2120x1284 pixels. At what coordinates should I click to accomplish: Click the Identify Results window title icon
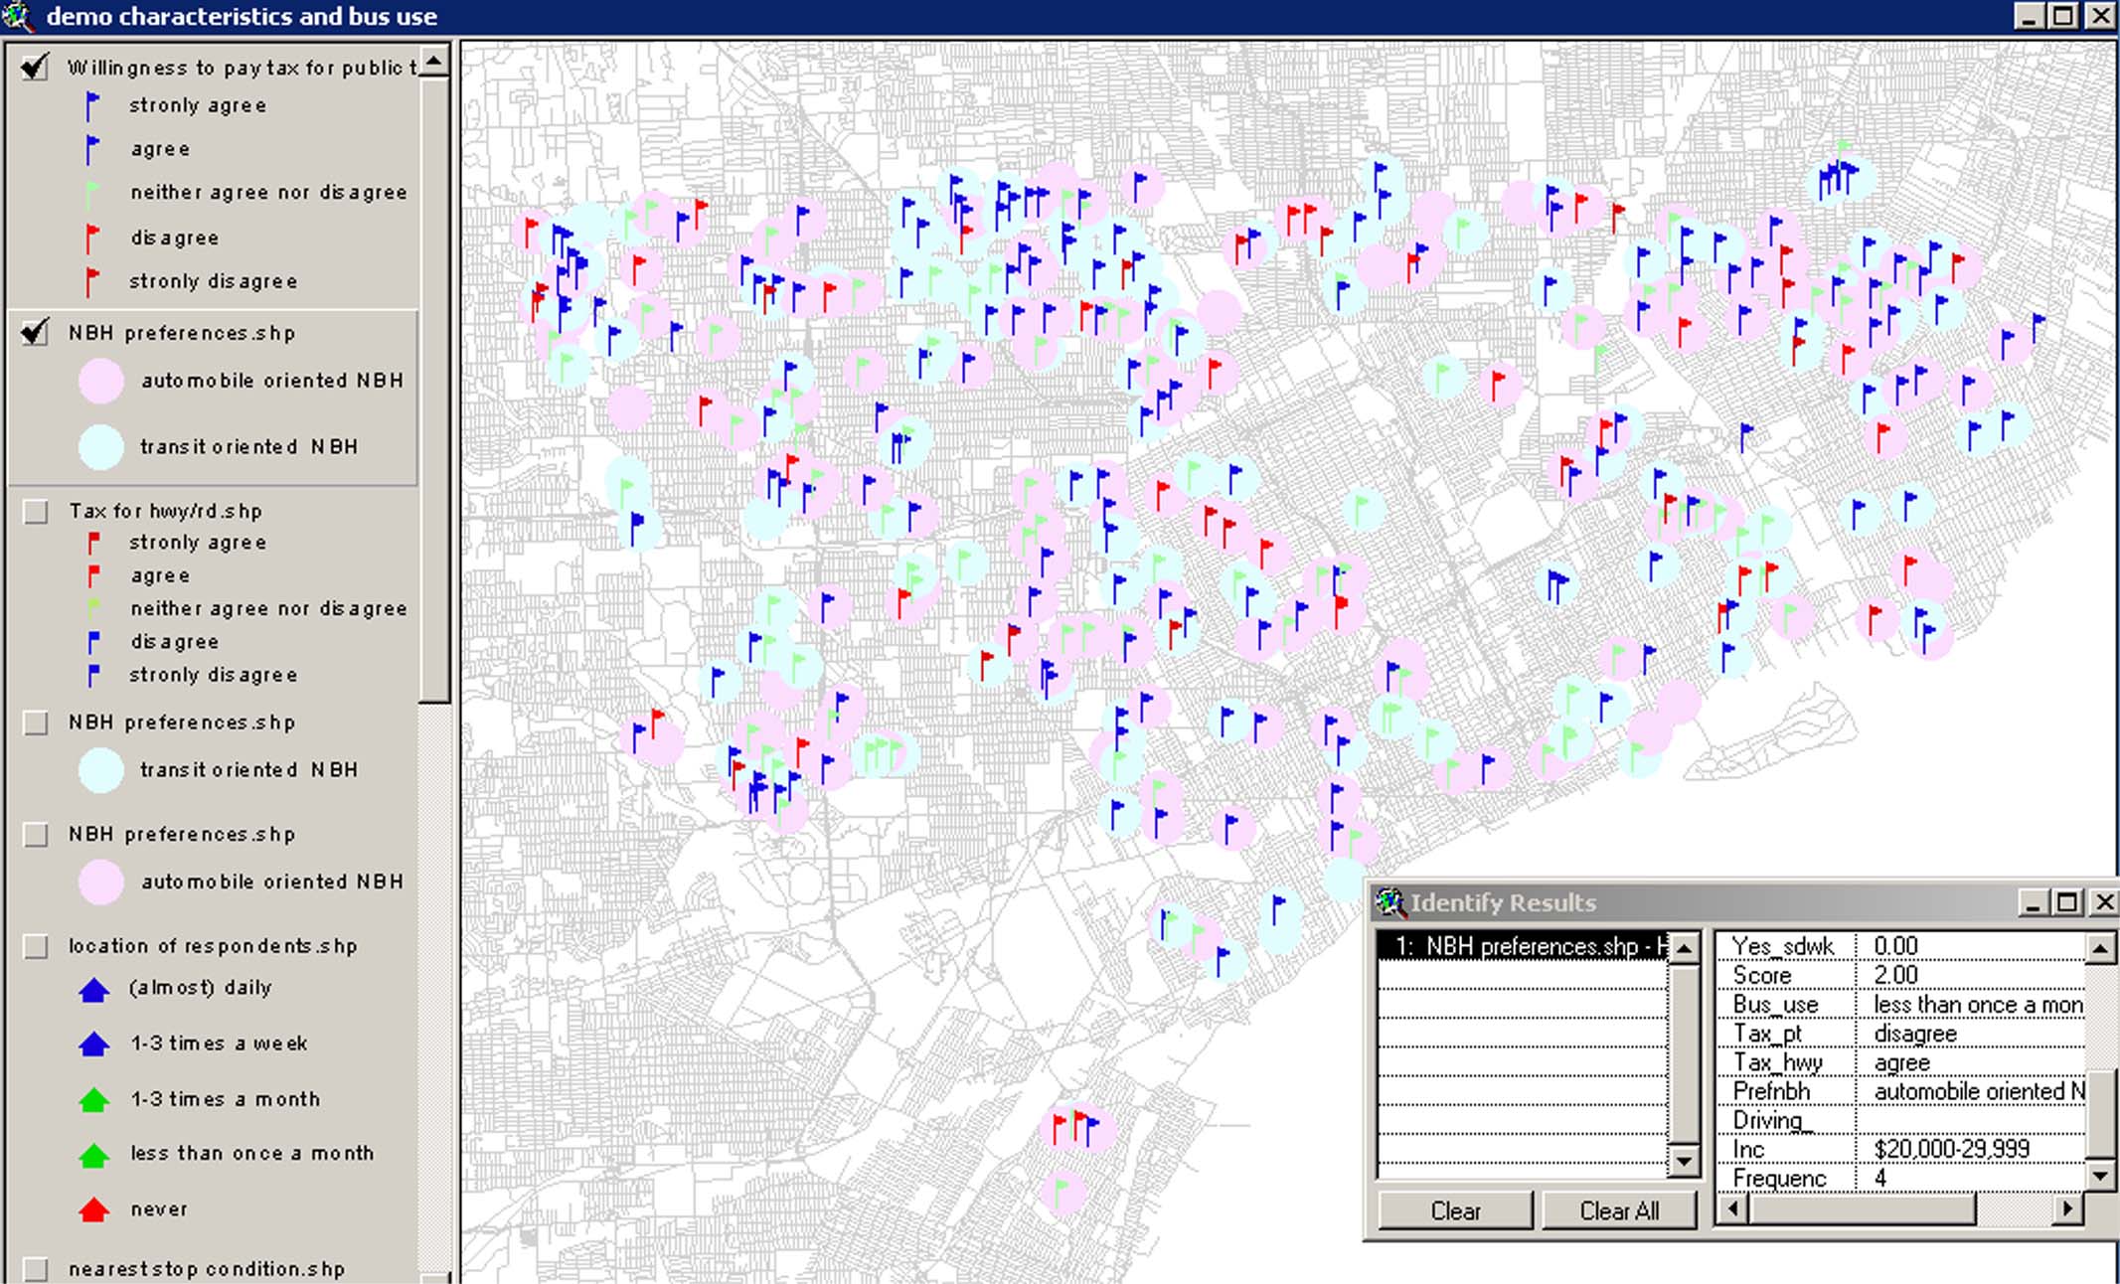click(1389, 902)
